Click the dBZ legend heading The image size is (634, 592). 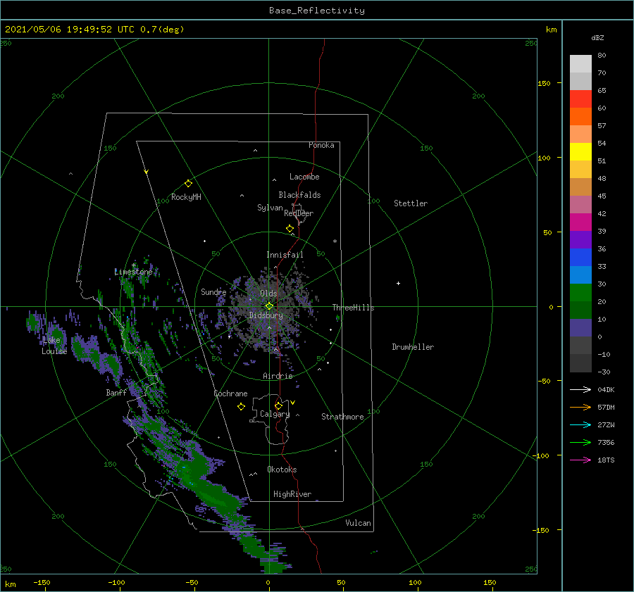click(597, 37)
